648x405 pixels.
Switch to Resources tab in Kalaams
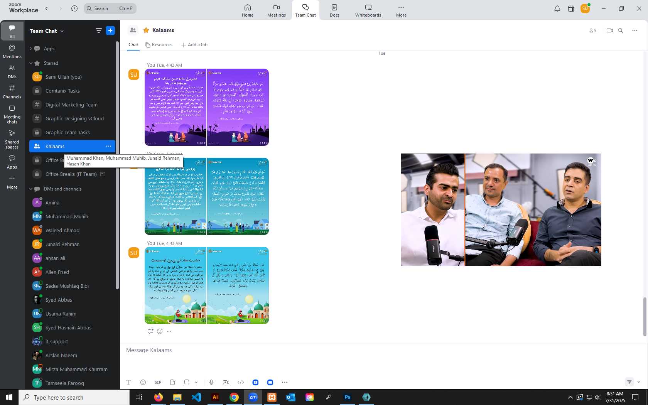[159, 45]
